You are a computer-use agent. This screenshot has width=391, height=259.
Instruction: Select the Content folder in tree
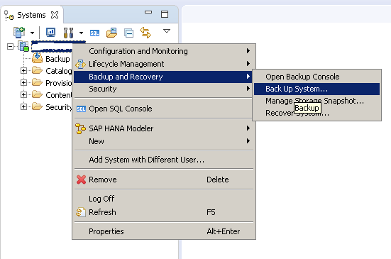(x=52, y=94)
